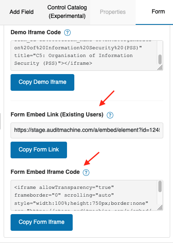This screenshot has height=243, width=173.
Task: Click Copy Form Iframe button
Action: (x=41, y=222)
